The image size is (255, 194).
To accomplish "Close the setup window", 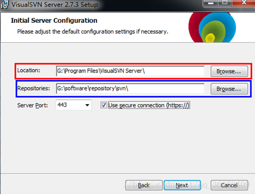I will tap(244, 3).
